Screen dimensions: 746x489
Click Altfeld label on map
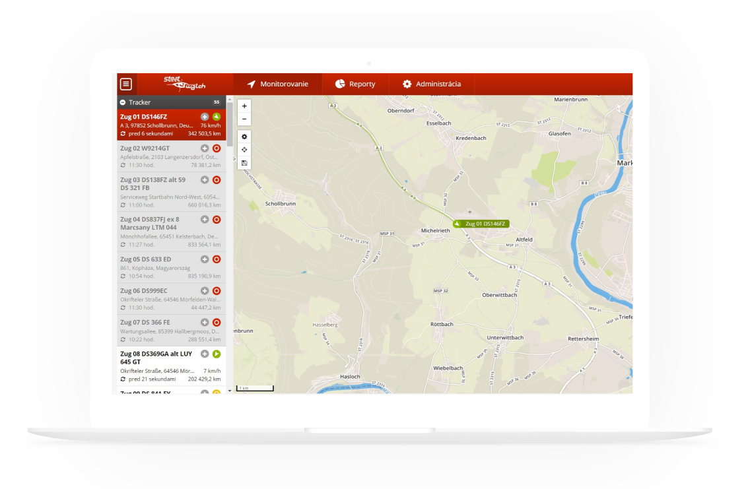(524, 240)
